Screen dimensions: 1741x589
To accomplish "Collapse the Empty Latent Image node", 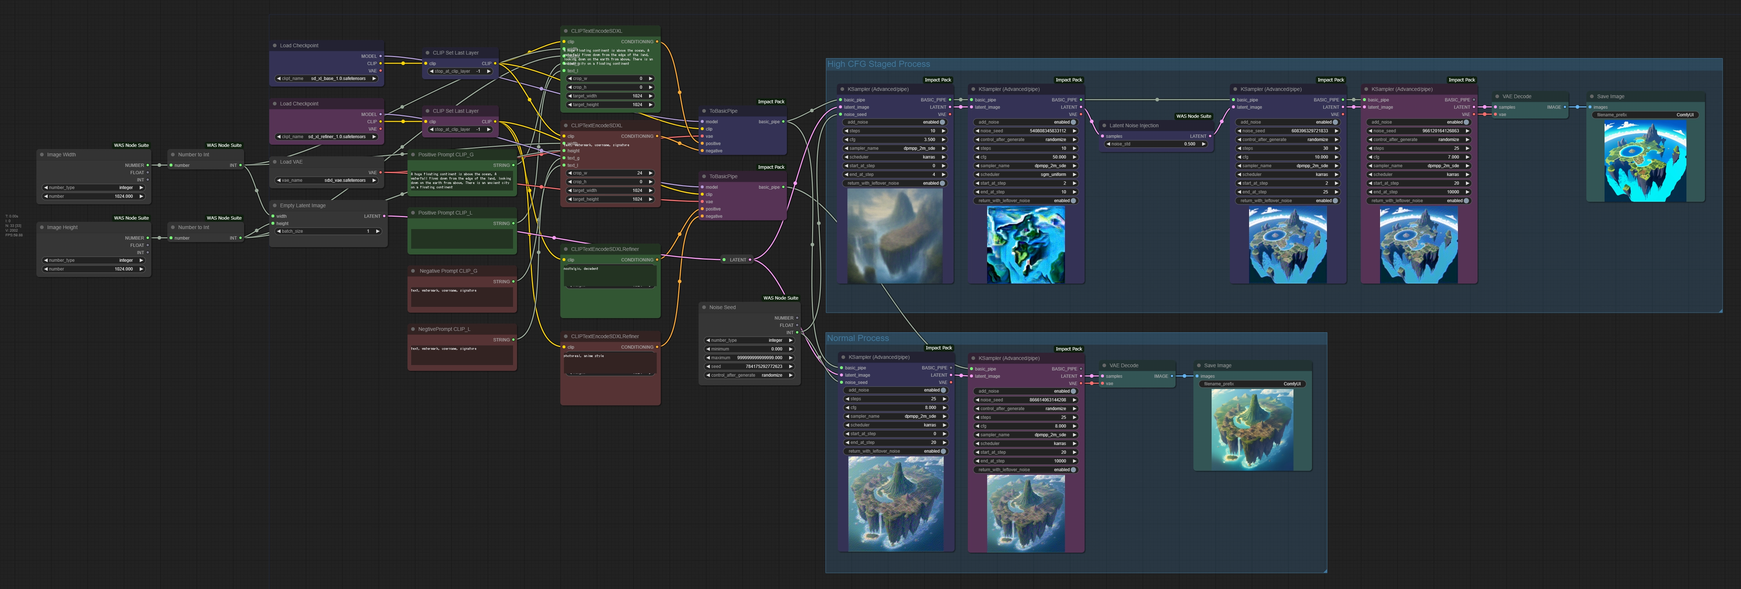I will (x=274, y=205).
